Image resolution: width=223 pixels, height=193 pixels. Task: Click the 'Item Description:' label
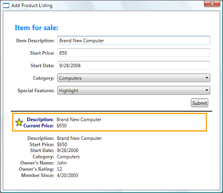point(35,40)
